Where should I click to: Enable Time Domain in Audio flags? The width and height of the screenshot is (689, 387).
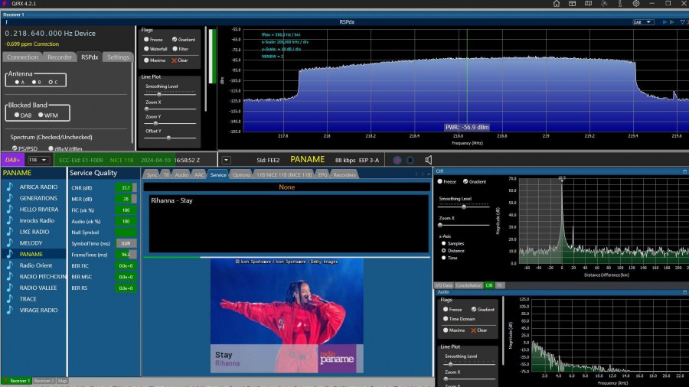pyautogui.click(x=446, y=319)
